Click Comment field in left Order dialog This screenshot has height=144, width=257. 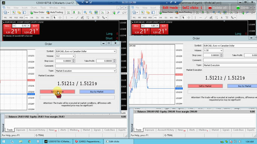[x=86, y=66]
